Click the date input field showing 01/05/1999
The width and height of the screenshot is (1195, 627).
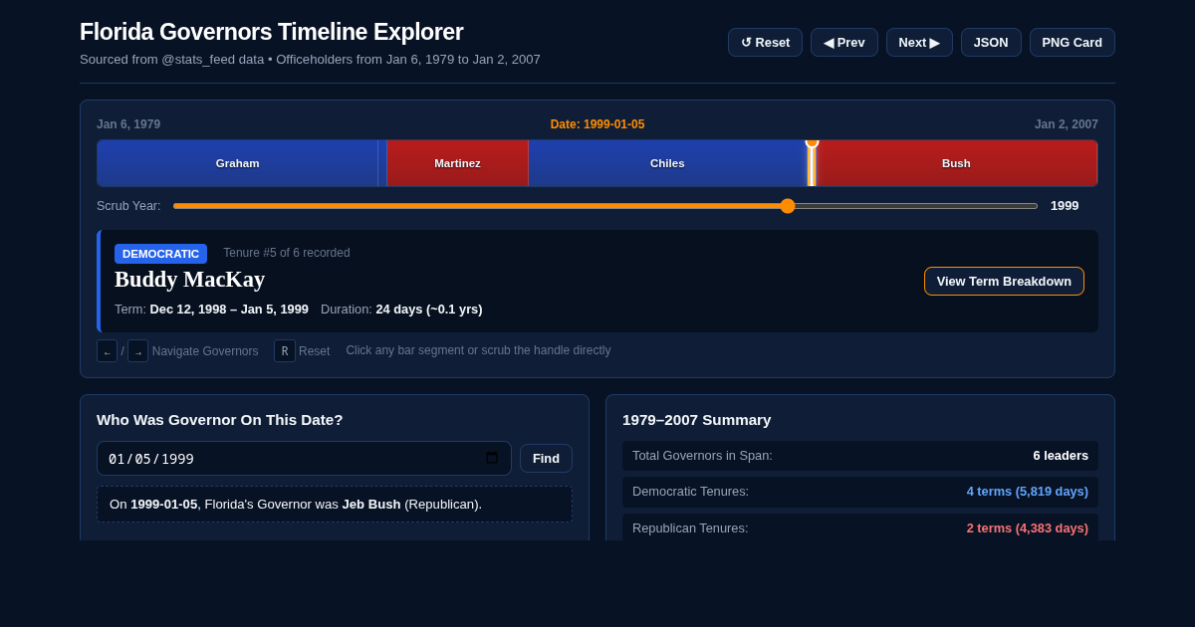tap(304, 459)
